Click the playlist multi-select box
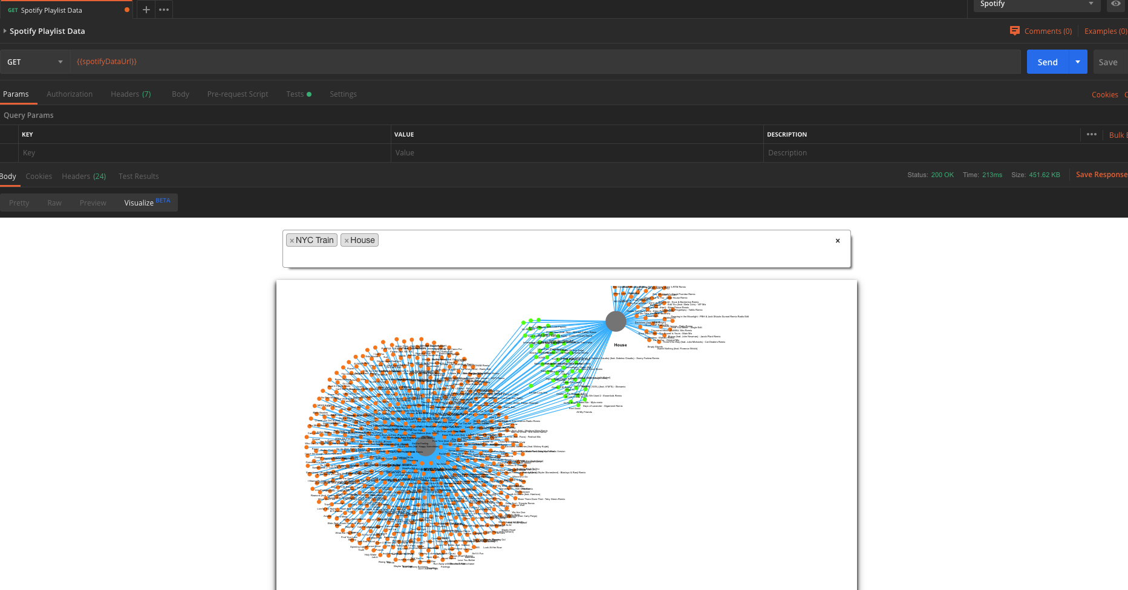Image resolution: width=1128 pixels, height=590 pixels. point(566,248)
